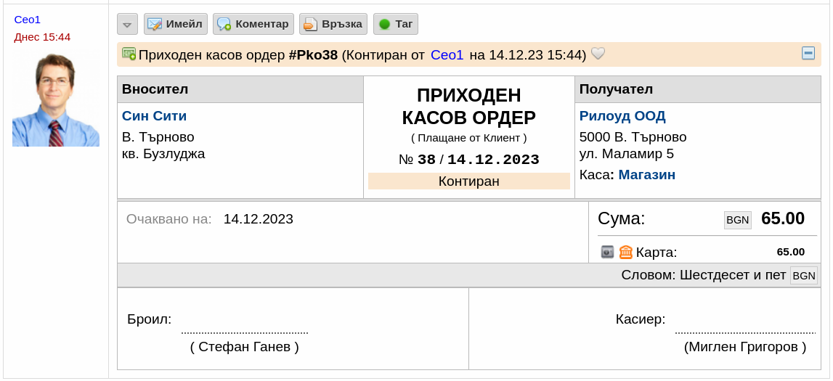Image resolution: width=833 pixels, height=381 pixels.
Task: Open the Рилоуд ООД company link
Action: 622,115
